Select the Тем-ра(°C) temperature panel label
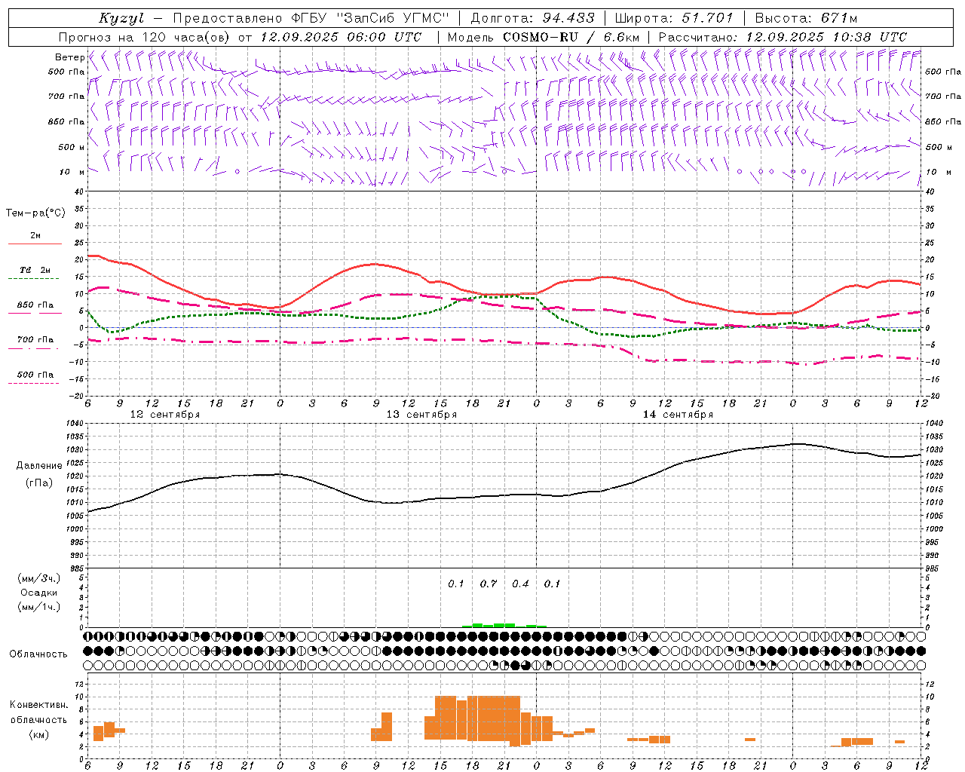965x772 pixels. (x=35, y=213)
